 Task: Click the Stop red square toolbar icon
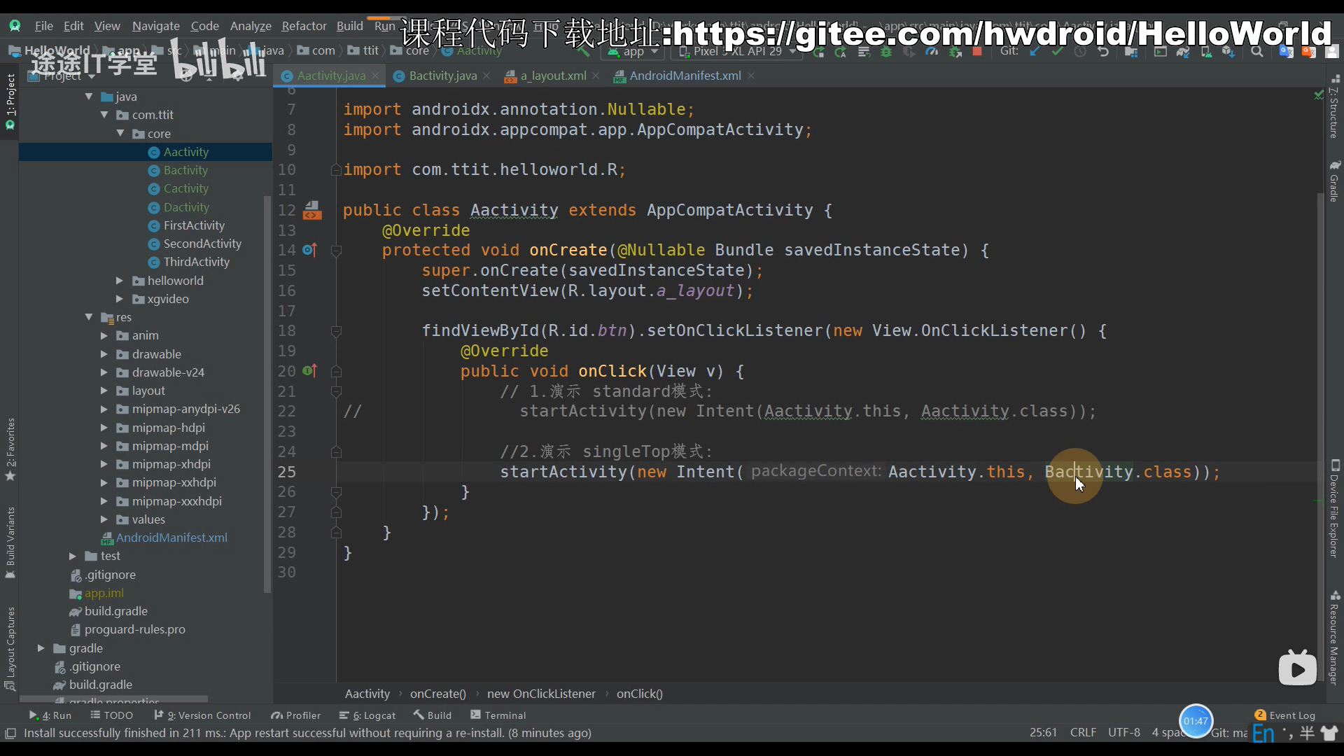point(977,51)
